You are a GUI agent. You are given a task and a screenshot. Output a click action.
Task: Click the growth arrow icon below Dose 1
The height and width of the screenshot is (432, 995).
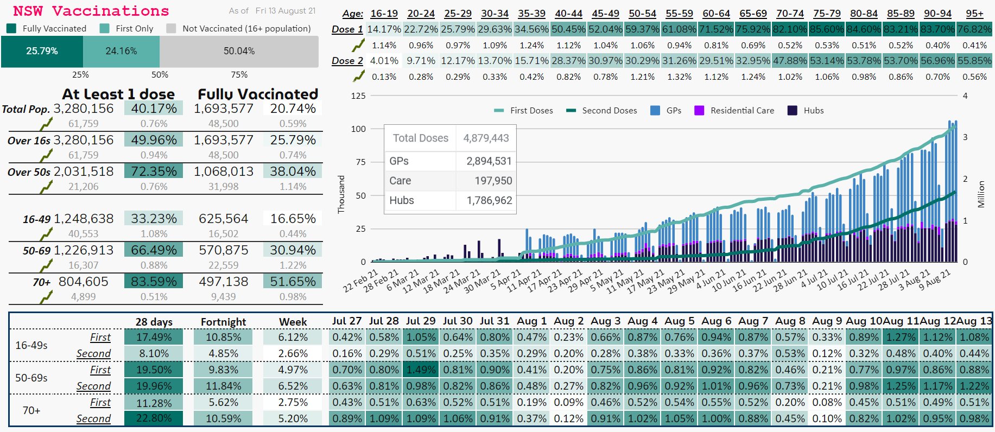[358, 45]
